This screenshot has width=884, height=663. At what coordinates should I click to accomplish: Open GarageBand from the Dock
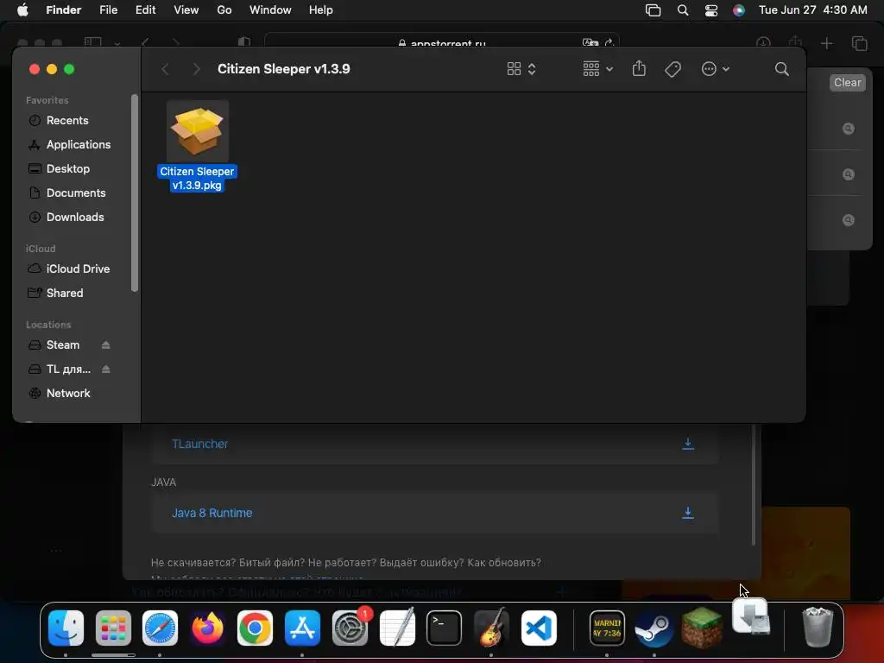[x=491, y=628]
